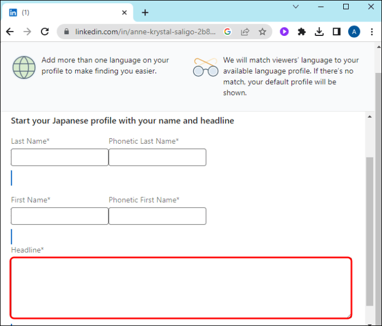Select the LinkedIn tab
The image size is (382, 326).
[67, 12]
